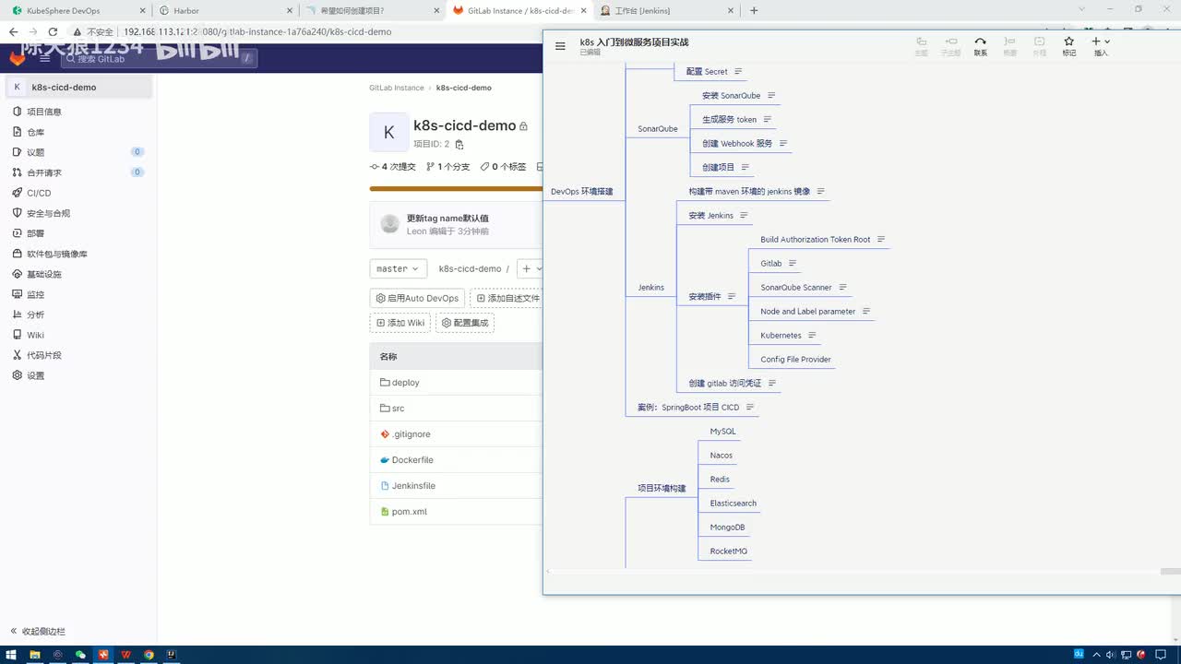Switch to the Harbor browser tab
1181x664 pixels.
click(224, 11)
